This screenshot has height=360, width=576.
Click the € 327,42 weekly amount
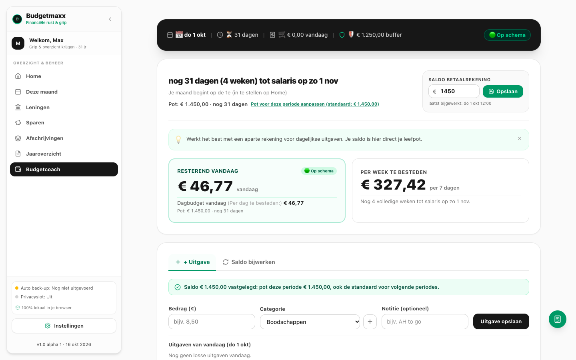click(x=393, y=185)
